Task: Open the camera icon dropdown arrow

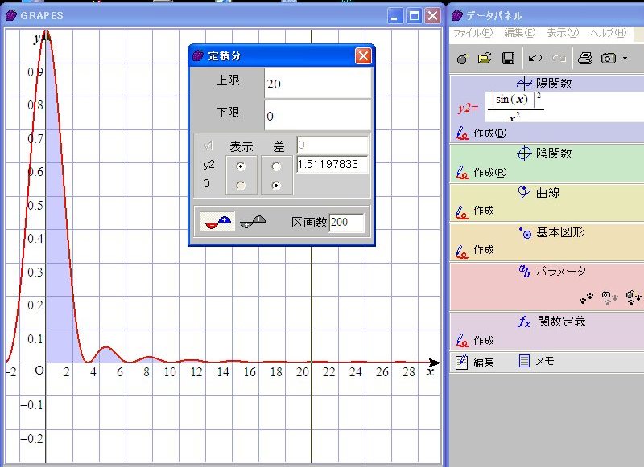Action: tap(625, 59)
